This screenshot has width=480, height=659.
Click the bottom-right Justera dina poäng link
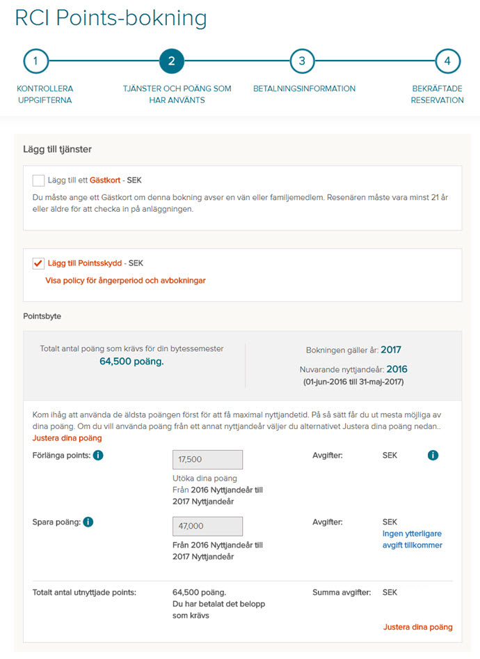(418, 627)
